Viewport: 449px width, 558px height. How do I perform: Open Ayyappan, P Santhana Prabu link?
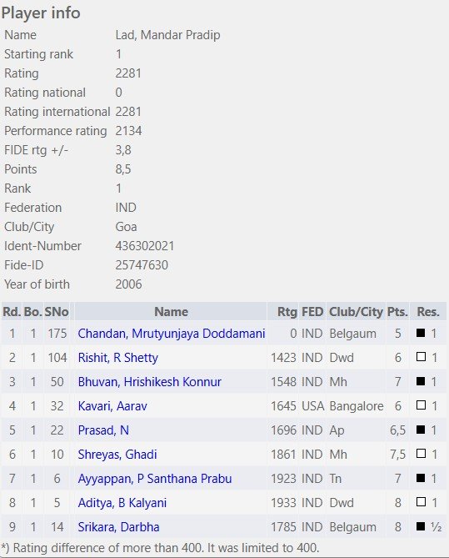click(155, 479)
